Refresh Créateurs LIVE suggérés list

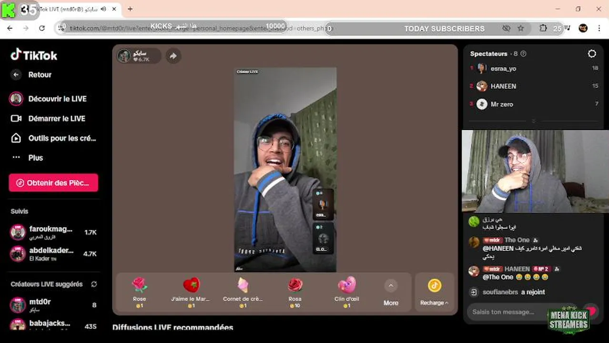click(x=94, y=284)
